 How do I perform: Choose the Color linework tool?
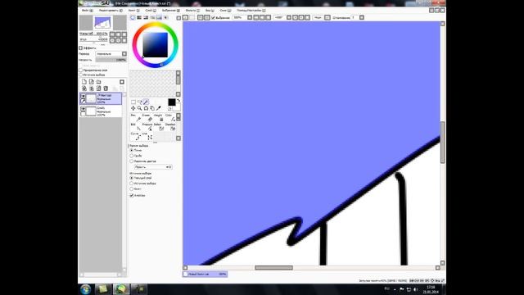(170, 118)
